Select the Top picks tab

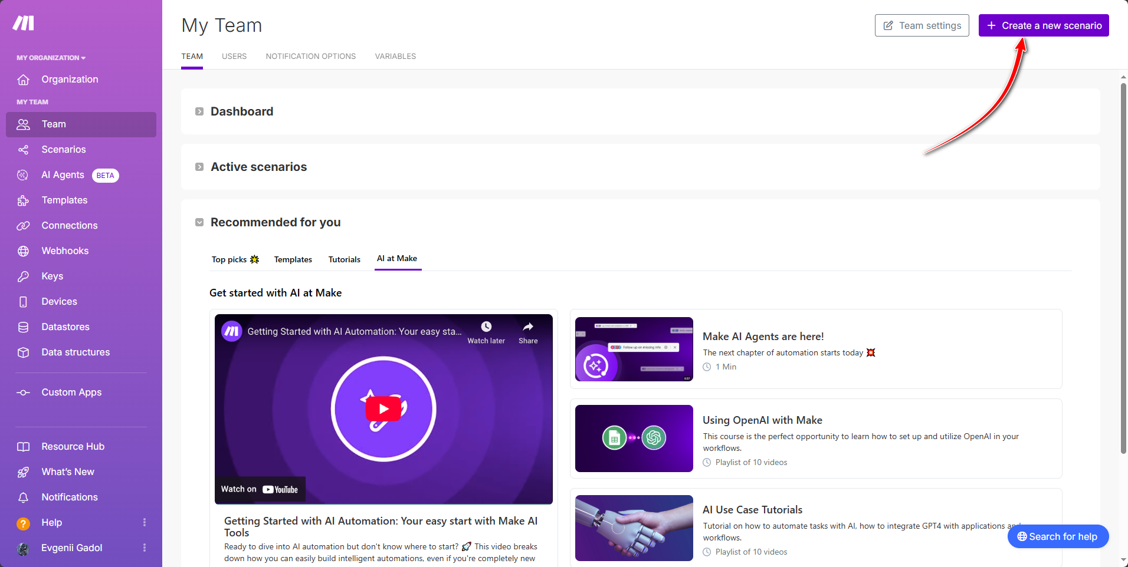coord(235,259)
